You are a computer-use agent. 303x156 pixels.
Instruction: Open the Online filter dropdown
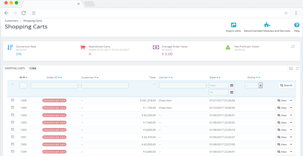[254, 85]
